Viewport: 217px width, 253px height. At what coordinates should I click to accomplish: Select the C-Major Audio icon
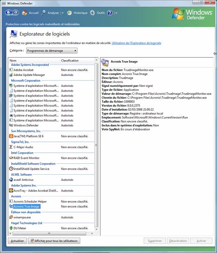(11, 147)
